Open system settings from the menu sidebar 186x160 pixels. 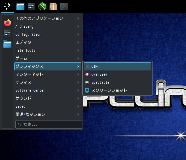pos(7,33)
